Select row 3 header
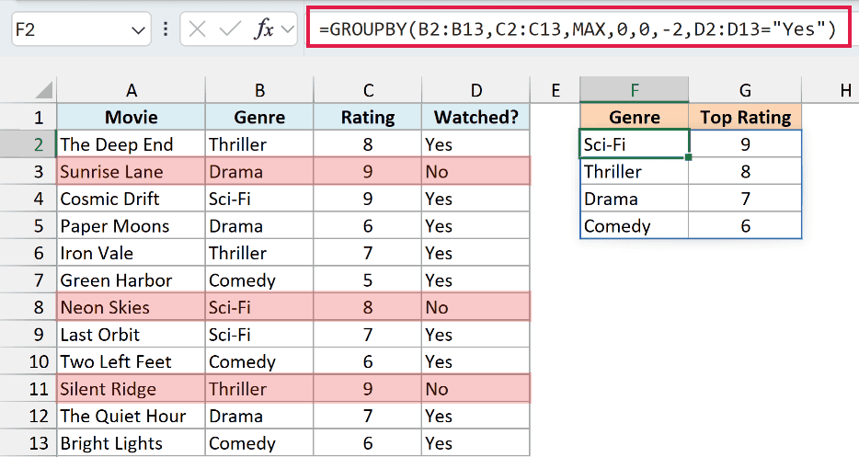 point(28,172)
